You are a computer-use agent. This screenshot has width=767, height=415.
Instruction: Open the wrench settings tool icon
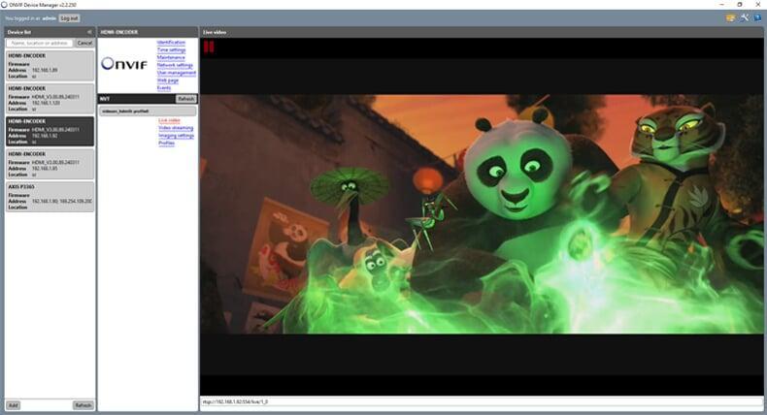tap(745, 18)
